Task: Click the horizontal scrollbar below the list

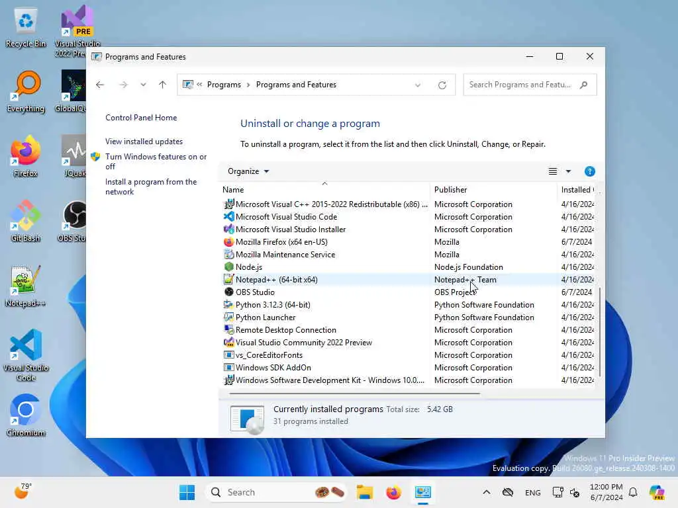Action: pos(355,394)
